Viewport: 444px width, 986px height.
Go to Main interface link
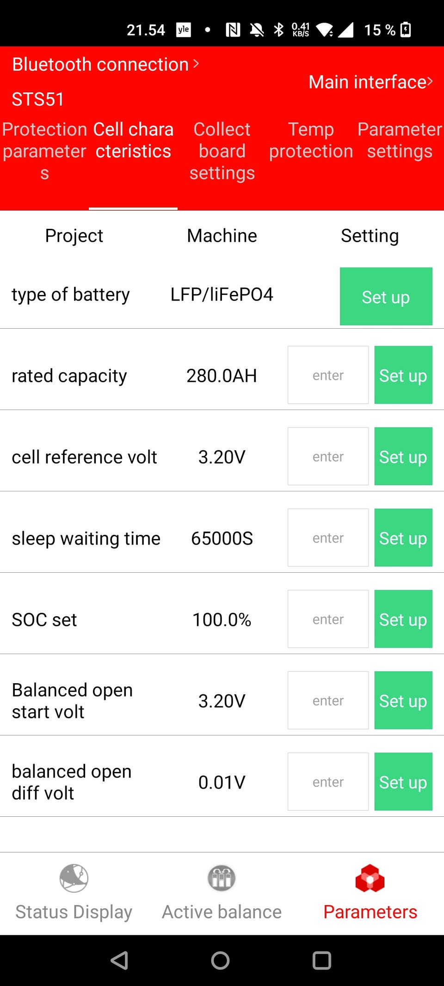[x=370, y=82]
